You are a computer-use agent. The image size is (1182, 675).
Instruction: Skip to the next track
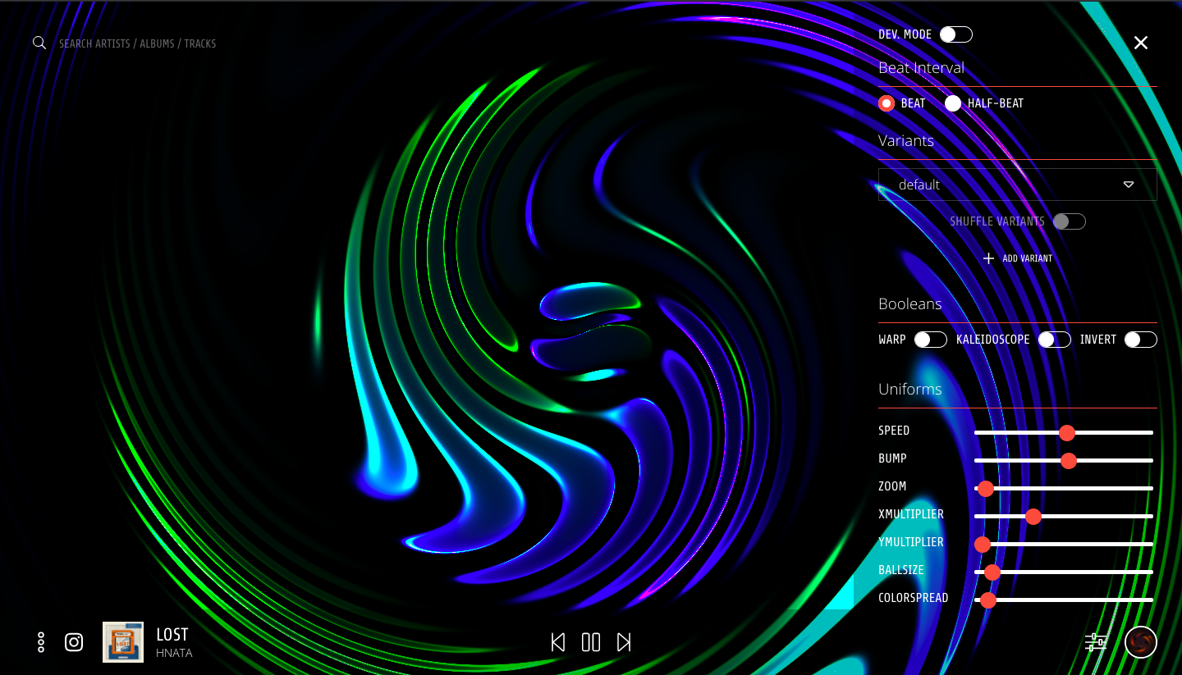pyautogui.click(x=624, y=642)
